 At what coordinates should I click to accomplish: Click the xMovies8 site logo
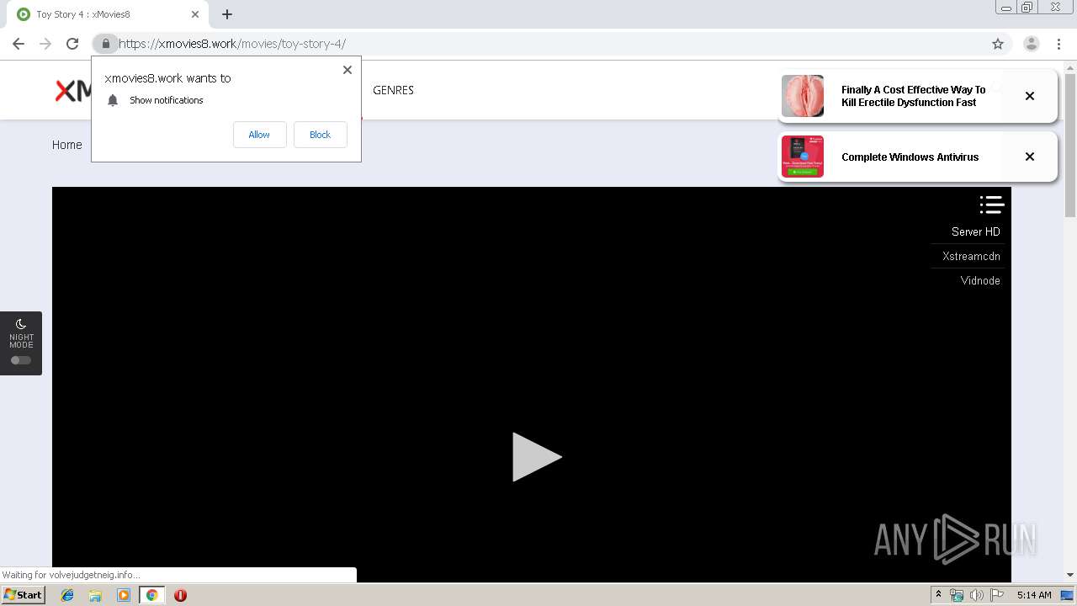pyautogui.click(x=72, y=91)
